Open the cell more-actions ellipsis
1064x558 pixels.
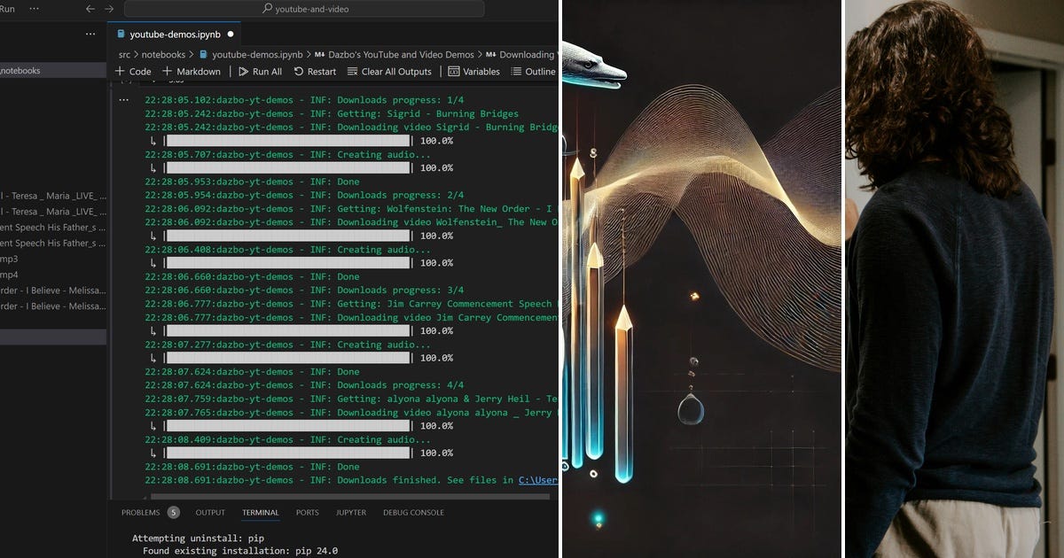point(123,99)
